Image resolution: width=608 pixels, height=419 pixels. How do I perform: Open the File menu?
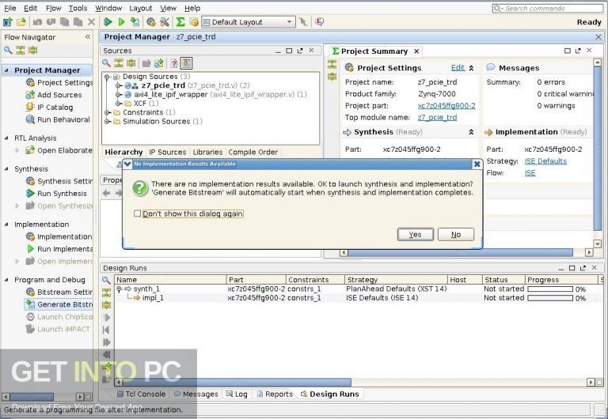[10, 8]
